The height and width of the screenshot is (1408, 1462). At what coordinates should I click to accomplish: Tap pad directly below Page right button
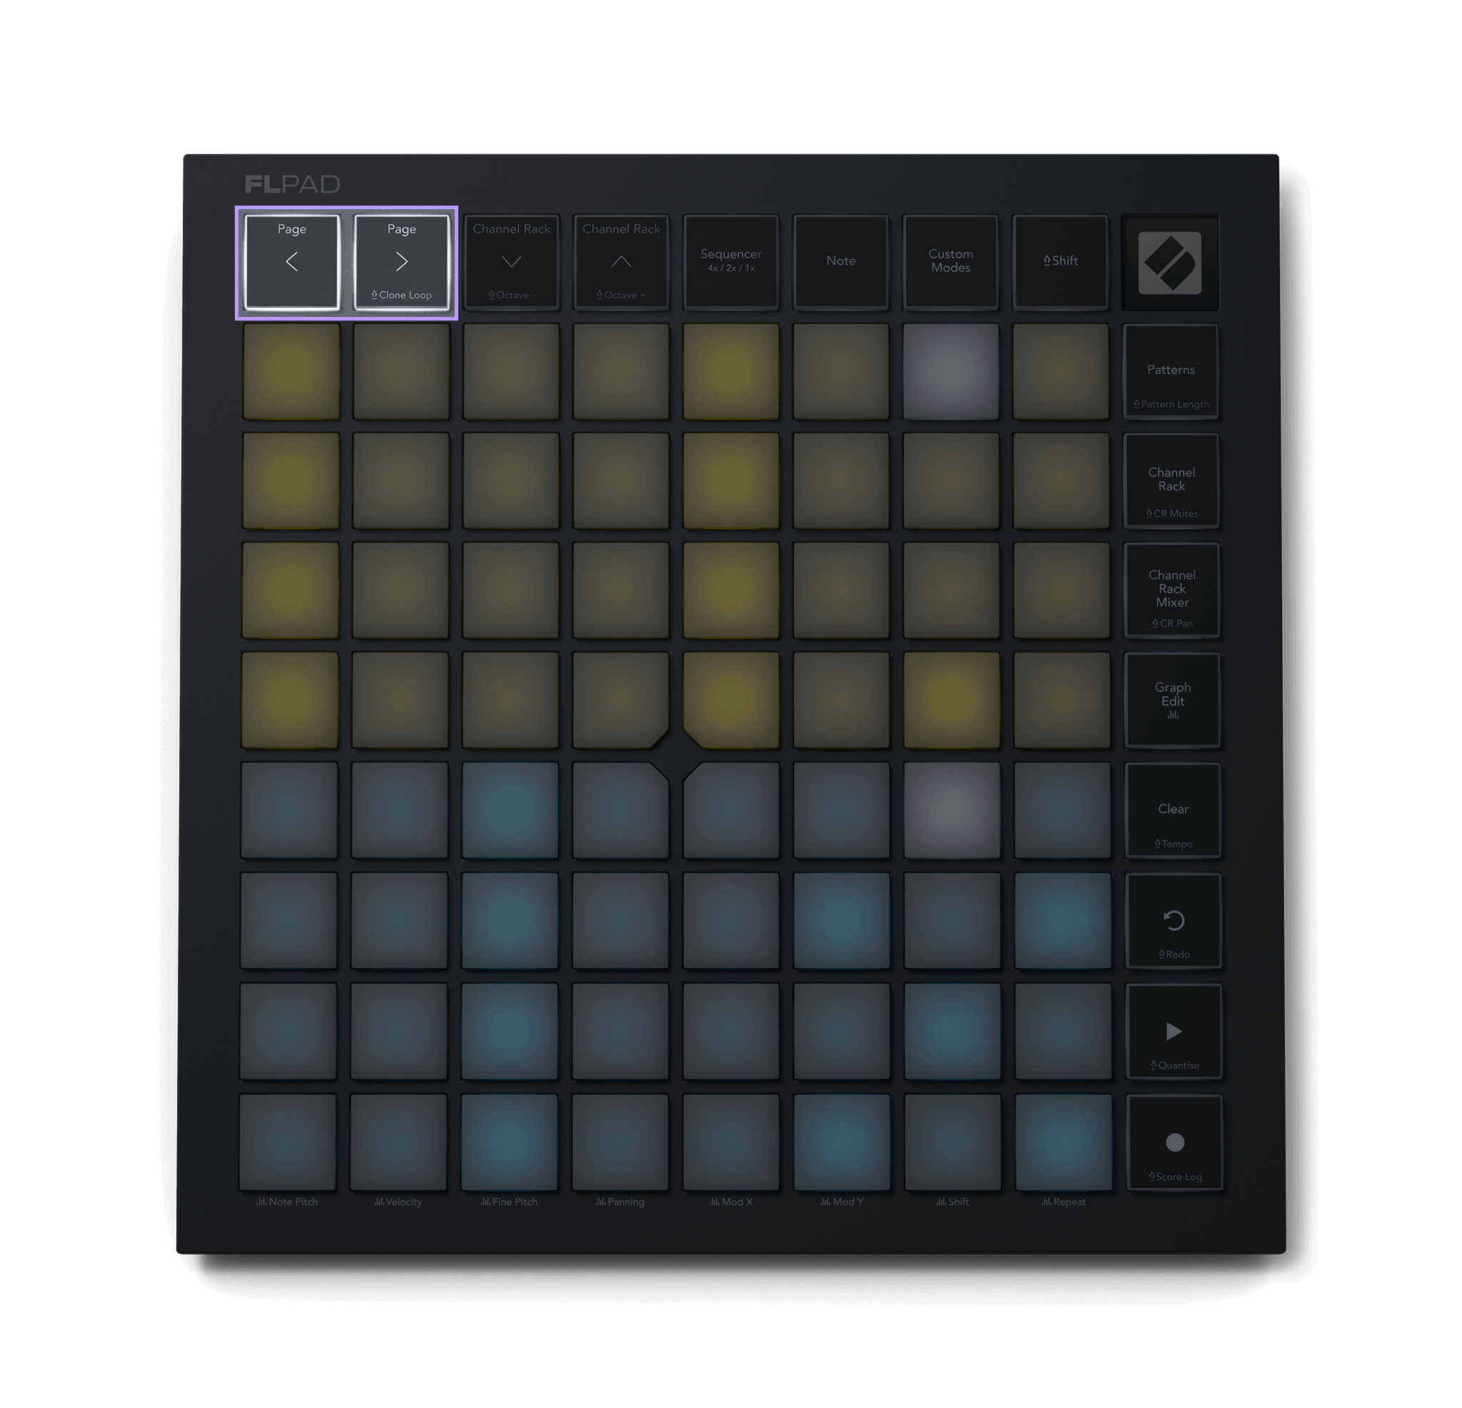(x=401, y=371)
